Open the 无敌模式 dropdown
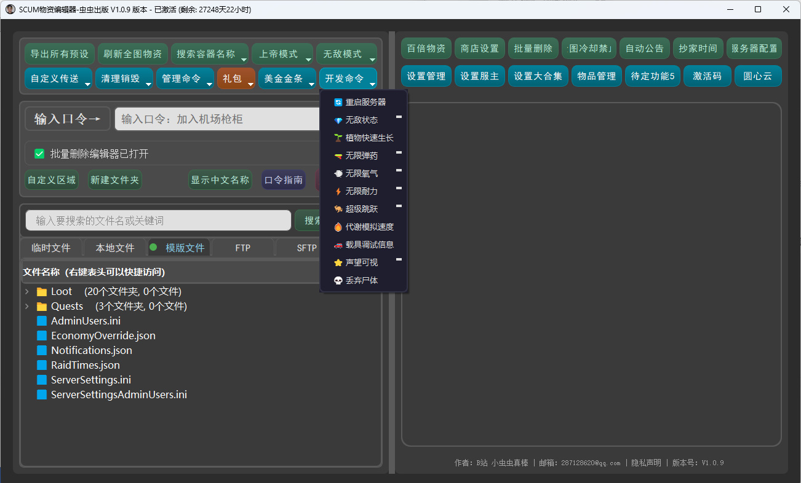This screenshot has height=483, width=801. [346, 54]
